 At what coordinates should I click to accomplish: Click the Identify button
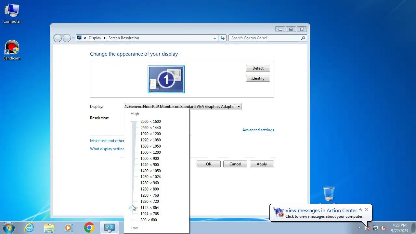coord(258,78)
